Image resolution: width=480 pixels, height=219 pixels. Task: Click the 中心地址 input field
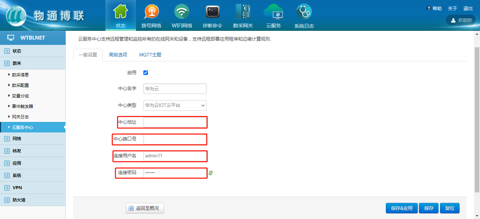(175, 122)
